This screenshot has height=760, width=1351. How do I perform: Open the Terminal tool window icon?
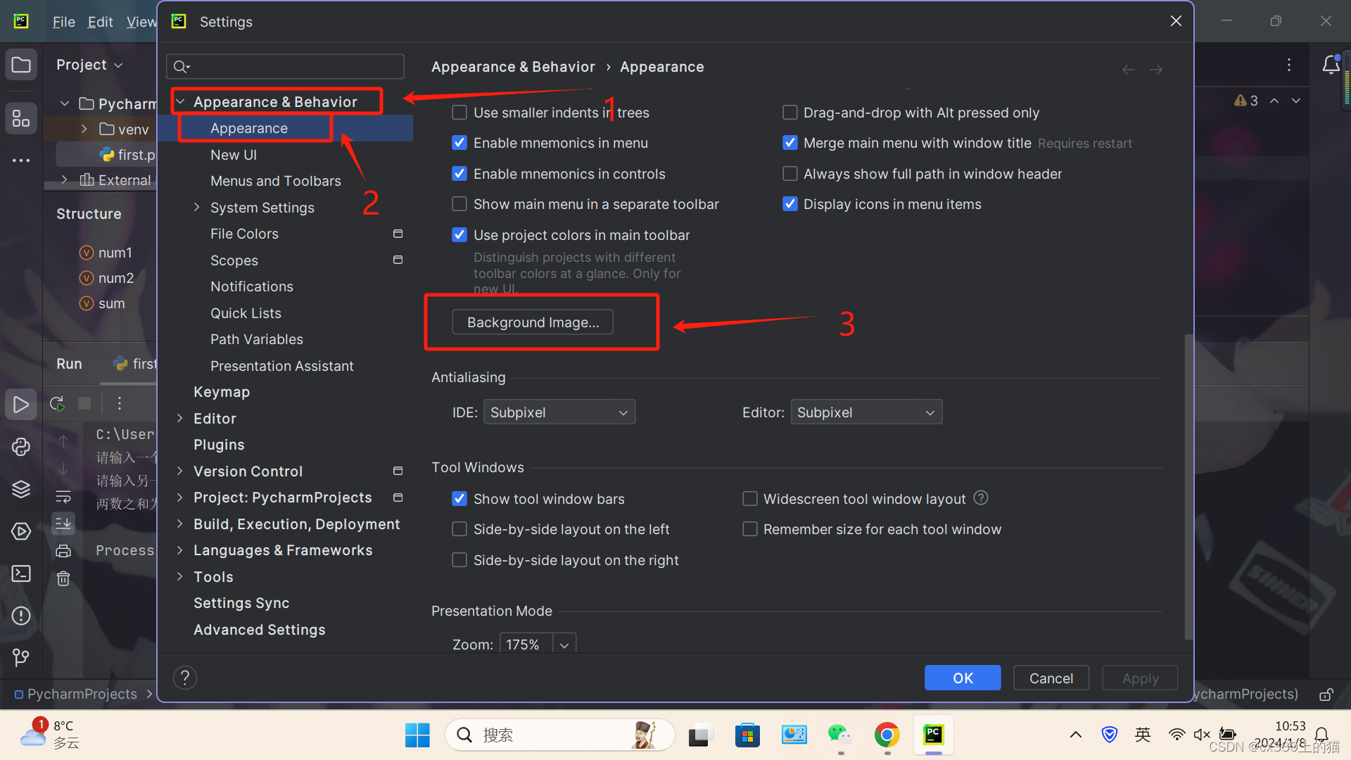point(21,574)
